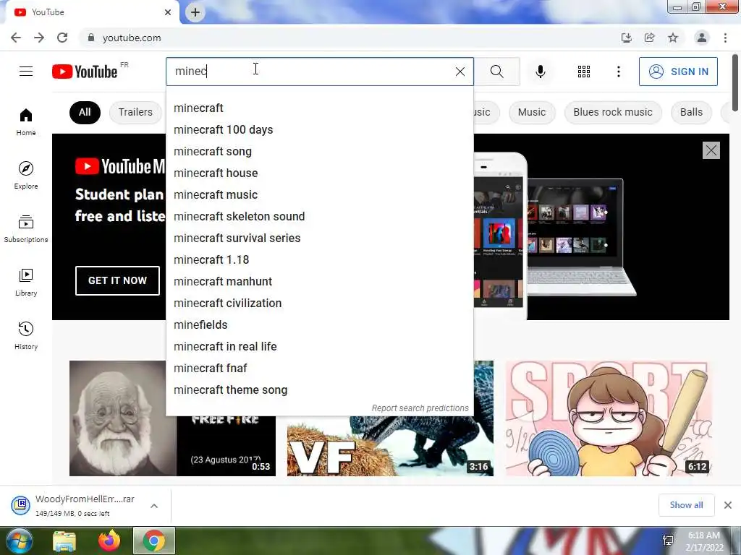Click Report search predictions link
This screenshot has width=741, height=555.
pos(420,408)
